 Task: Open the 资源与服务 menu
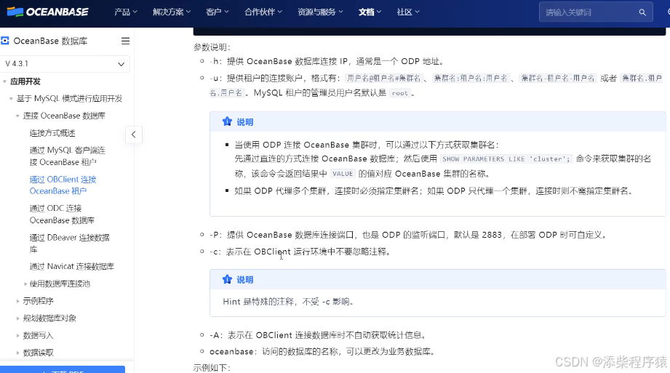point(321,12)
